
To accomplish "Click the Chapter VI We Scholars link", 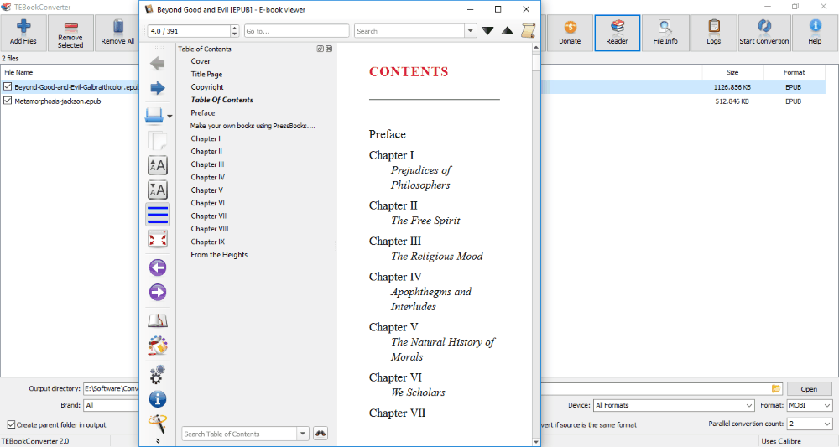I will tap(407, 384).
